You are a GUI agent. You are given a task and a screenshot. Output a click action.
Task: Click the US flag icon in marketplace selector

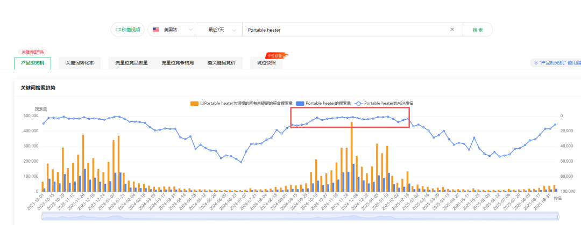coord(156,30)
